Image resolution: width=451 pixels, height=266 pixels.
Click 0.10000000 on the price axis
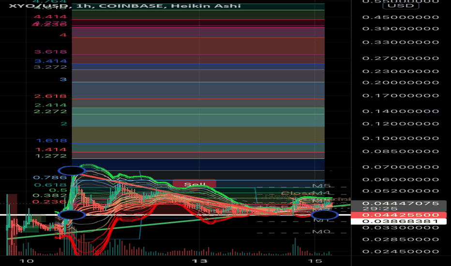pos(401,138)
